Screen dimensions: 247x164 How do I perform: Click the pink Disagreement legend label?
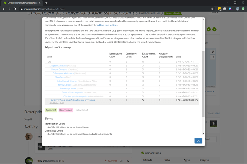[x=66, y=110]
